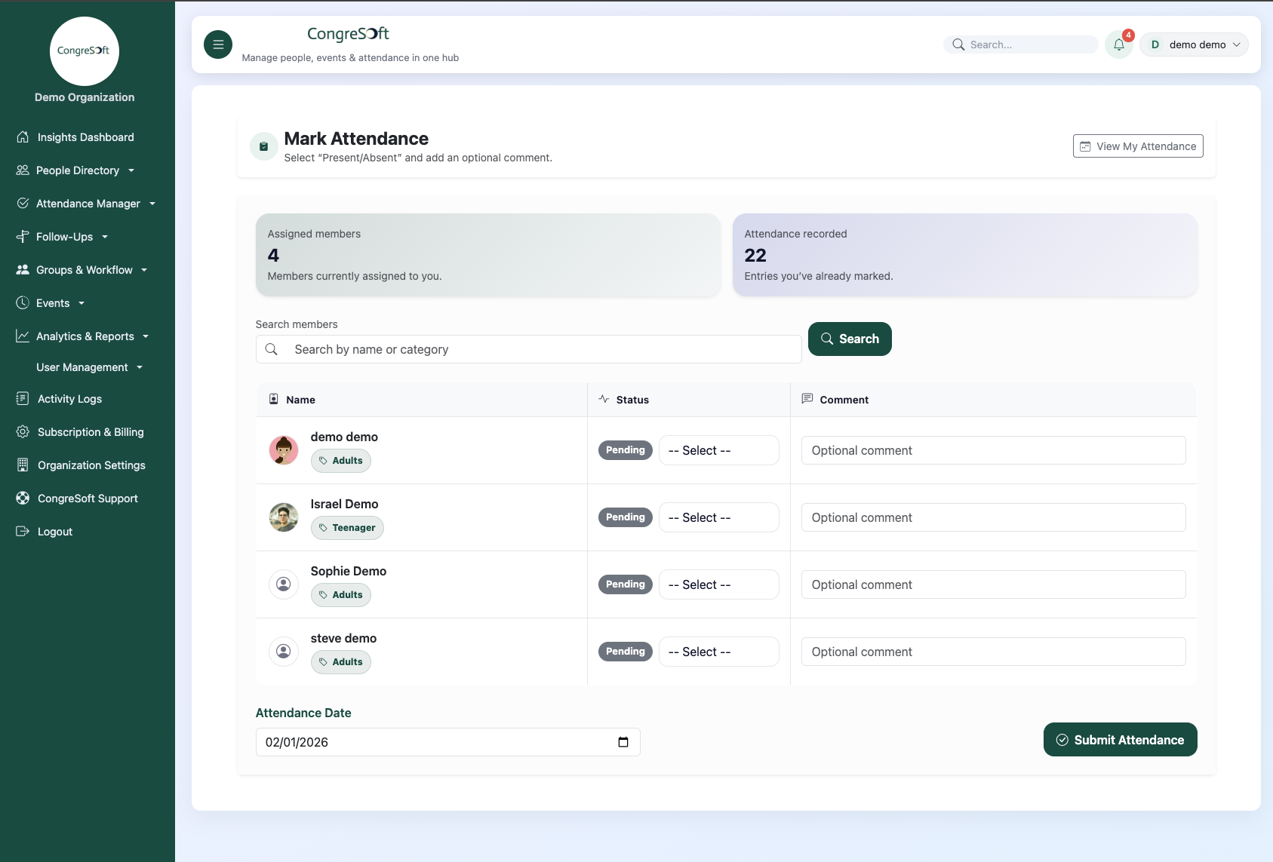Click the CongreSoft circular logo in sidebar
Viewport: 1273px width, 862px height.
pyautogui.click(x=85, y=51)
